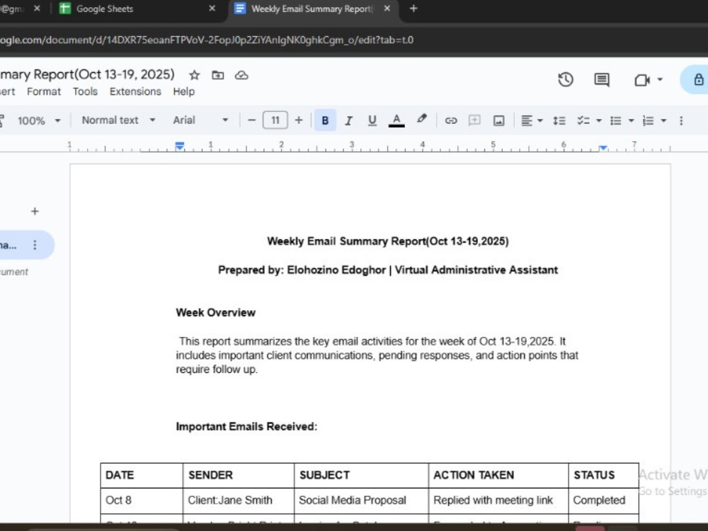
Task: Insert a numbered list
Action: coord(648,120)
